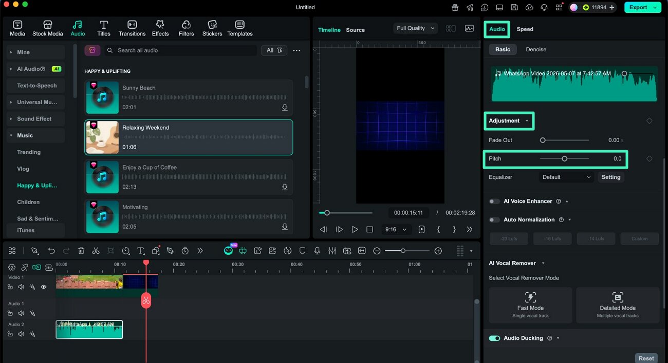Select the Relaxing Weekend track thumbnail
Screen dimensions: 668x363
pos(102,137)
